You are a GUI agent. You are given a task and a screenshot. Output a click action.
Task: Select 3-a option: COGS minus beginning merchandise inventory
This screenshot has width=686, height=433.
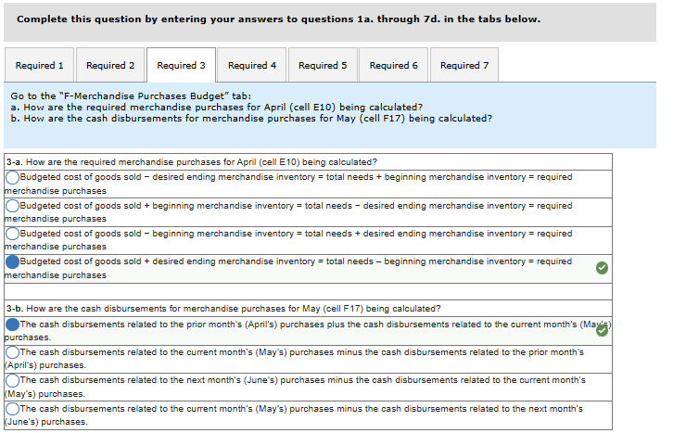13,234
